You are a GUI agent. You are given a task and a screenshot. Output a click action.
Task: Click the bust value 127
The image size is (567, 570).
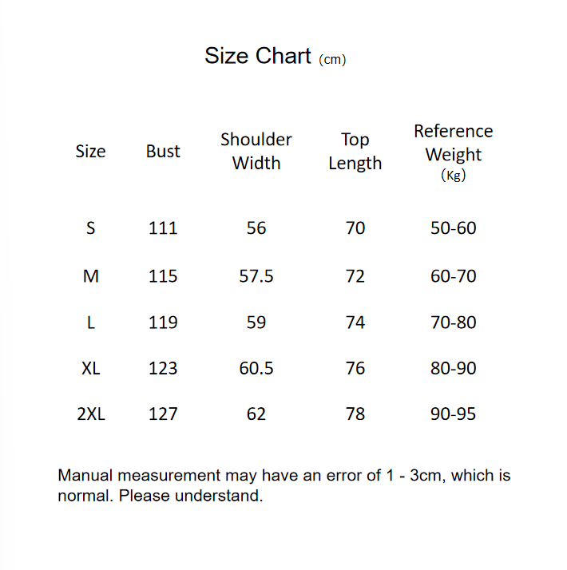[x=163, y=414]
